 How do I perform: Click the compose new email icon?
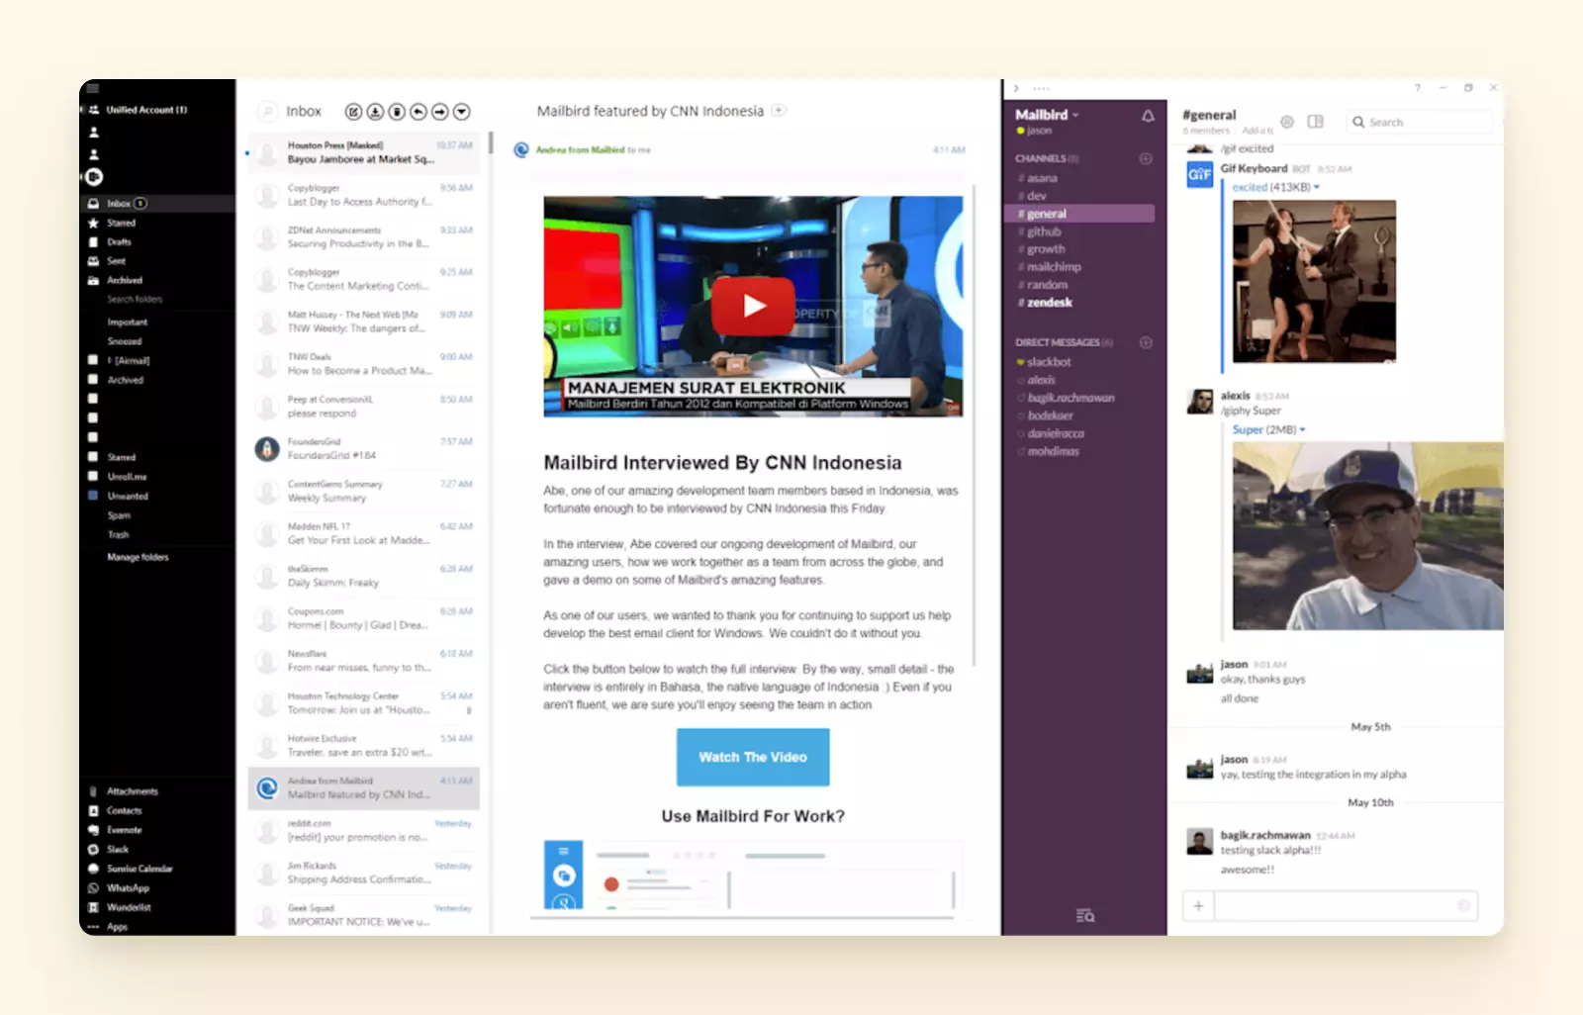pos(353,112)
